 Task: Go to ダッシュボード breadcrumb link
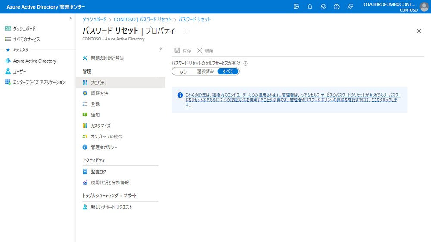[94, 19]
